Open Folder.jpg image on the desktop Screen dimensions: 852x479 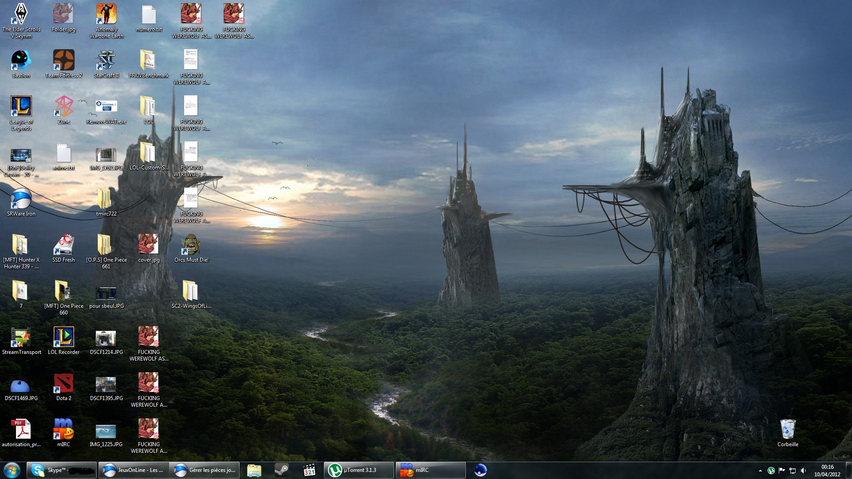63,18
